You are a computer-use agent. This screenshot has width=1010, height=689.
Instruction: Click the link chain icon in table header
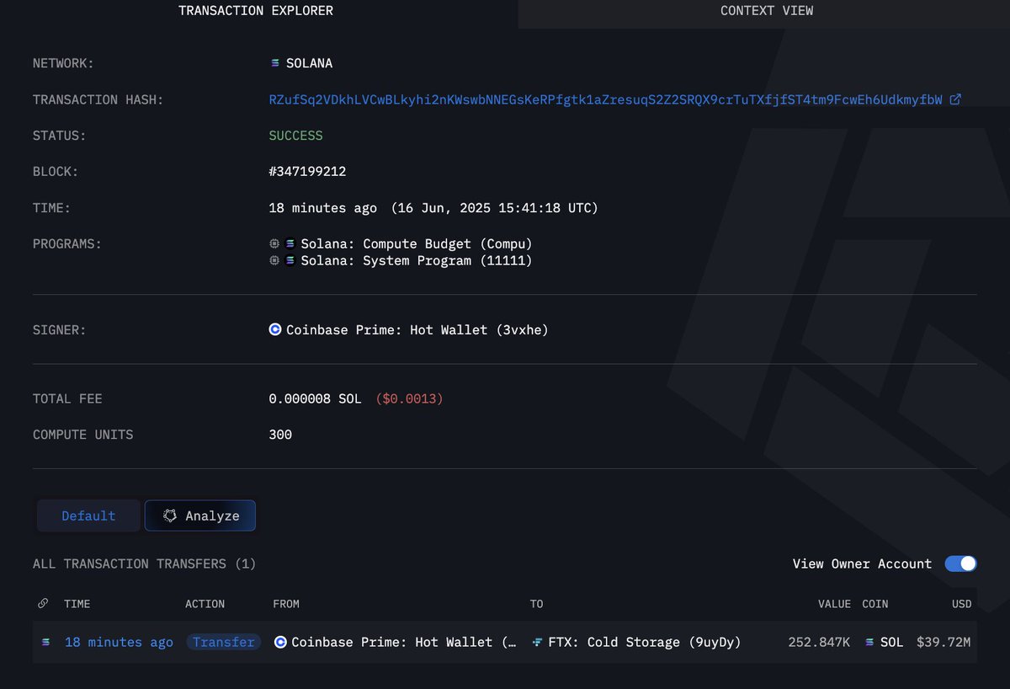[43, 603]
